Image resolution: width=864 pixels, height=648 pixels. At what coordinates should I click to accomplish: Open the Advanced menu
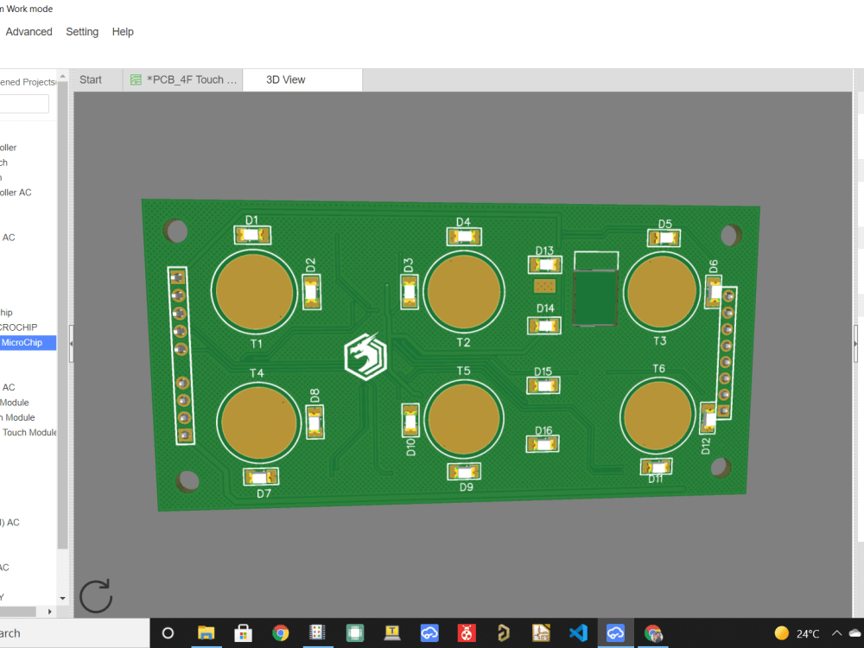(29, 31)
